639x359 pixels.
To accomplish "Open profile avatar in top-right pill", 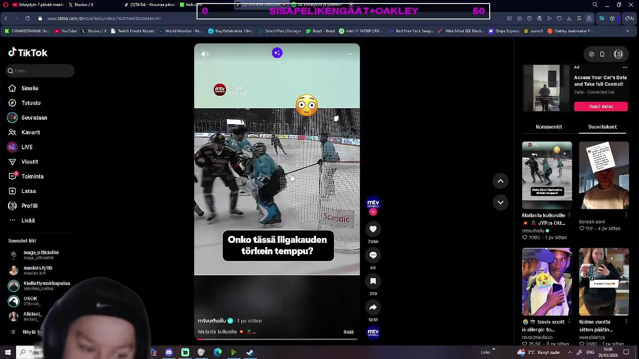I will click(618, 54).
